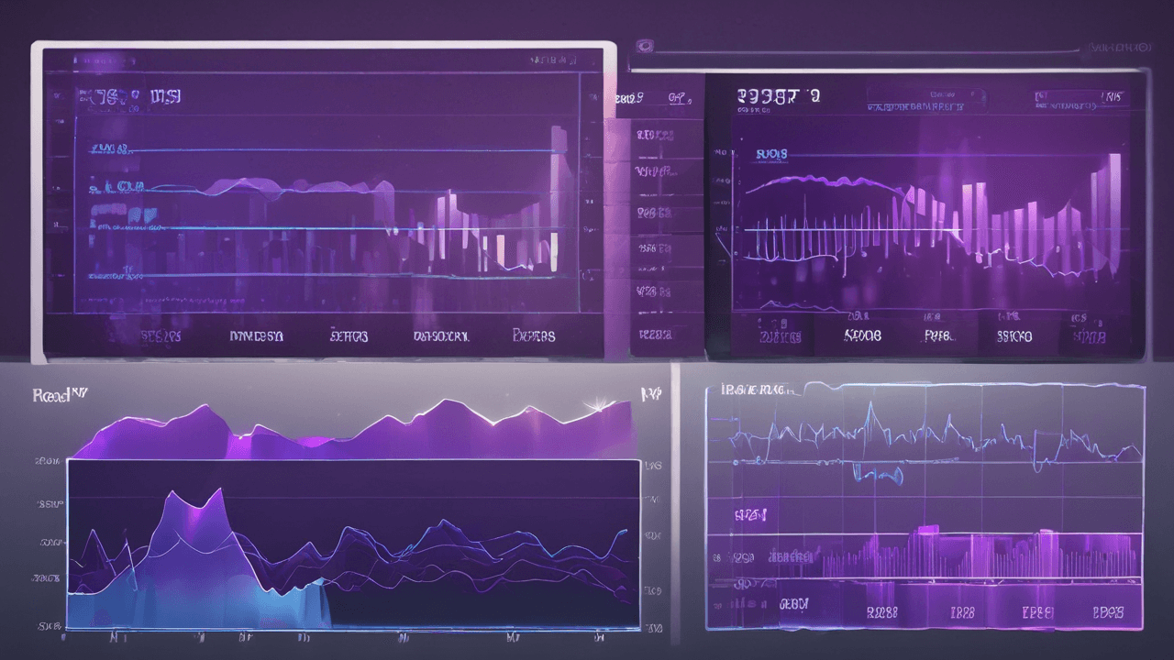Click the small blue marker below the line chart
The height and width of the screenshot is (660, 1174).
coord(878,473)
